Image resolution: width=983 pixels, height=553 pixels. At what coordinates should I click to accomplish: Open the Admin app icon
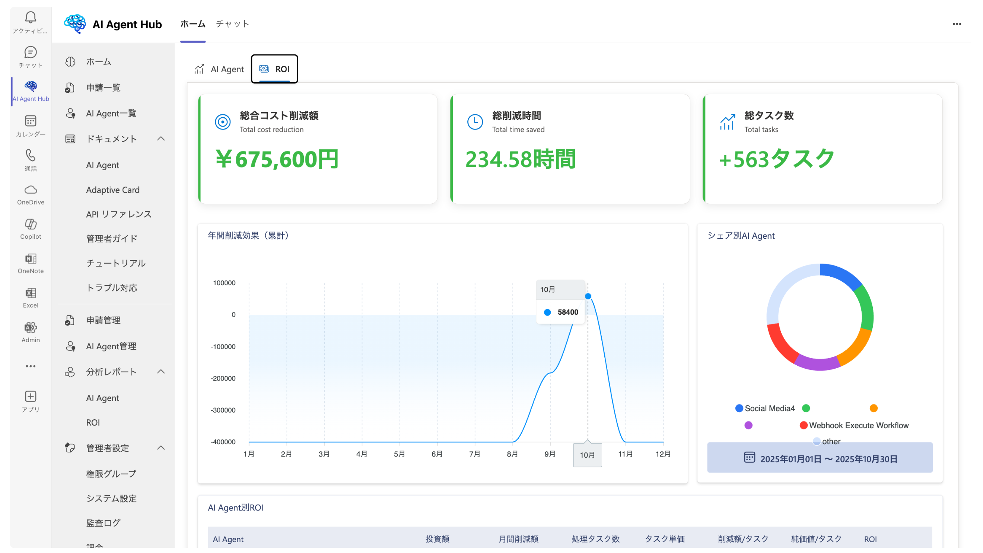[31, 327]
